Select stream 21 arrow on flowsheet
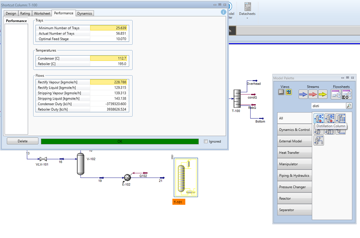This screenshot has width=360, height=238. pos(162,177)
